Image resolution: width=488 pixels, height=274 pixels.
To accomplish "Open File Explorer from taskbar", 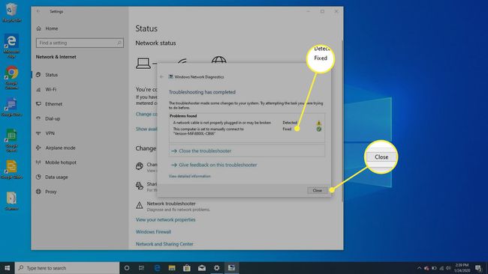I will (x=172, y=268).
